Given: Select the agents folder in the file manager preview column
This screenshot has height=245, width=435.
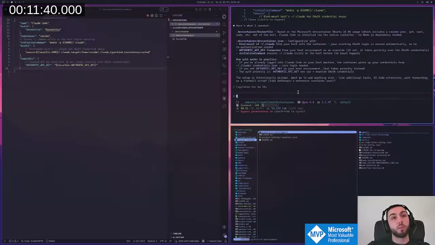Looking at the screenshot, I should 364,132.
